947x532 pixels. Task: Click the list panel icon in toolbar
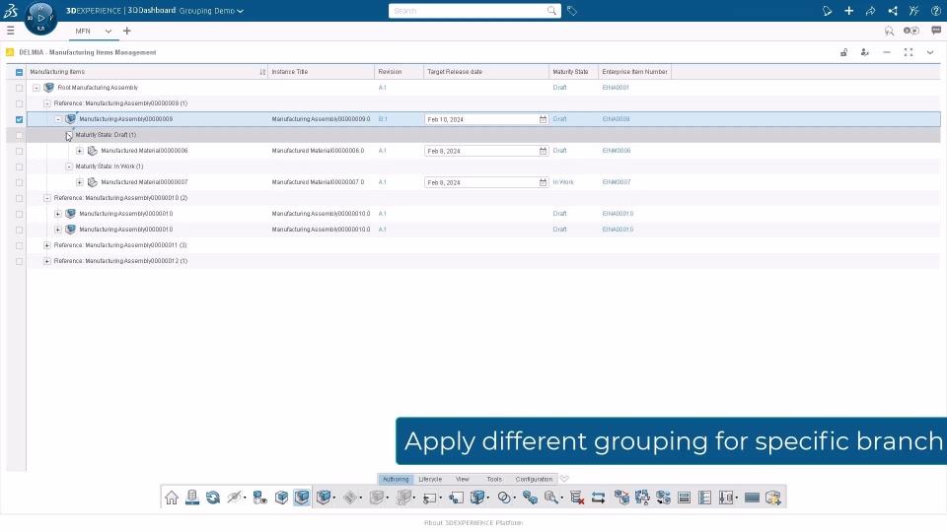click(x=704, y=498)
